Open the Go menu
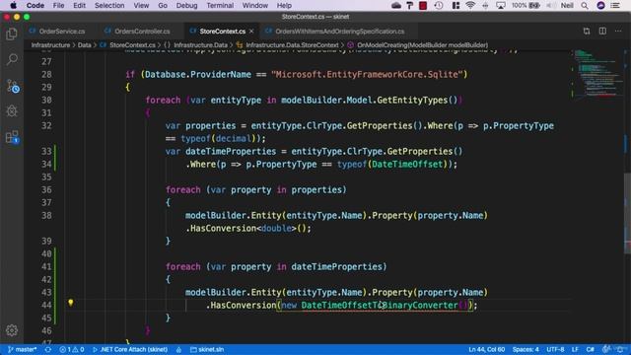 pyautogui.click(x=163, y=5)
